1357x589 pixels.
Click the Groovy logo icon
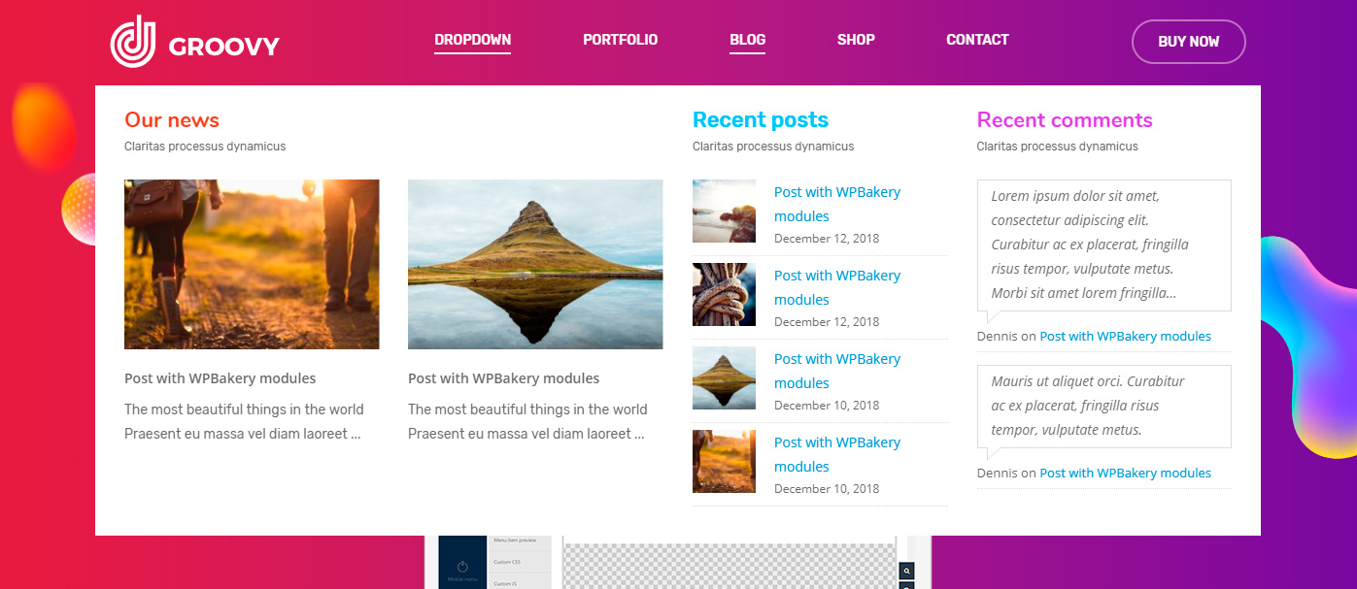coord(133,42)
